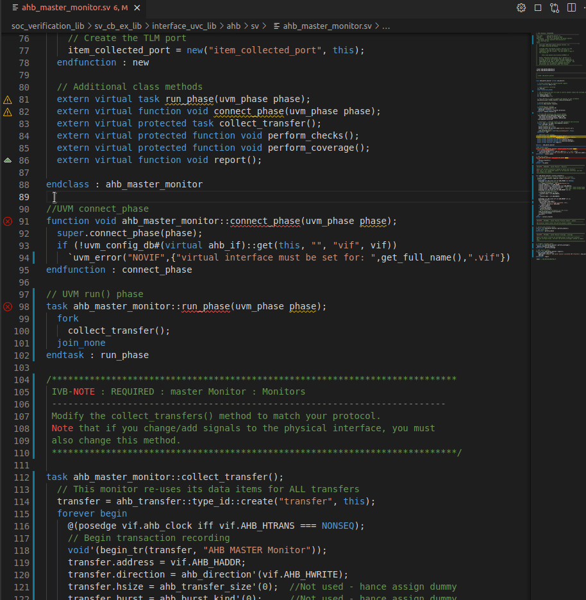The image size is (586, 600).
Task: Select the ahb_master_monitor.sv editor tab
Action: tap(74, 9)
